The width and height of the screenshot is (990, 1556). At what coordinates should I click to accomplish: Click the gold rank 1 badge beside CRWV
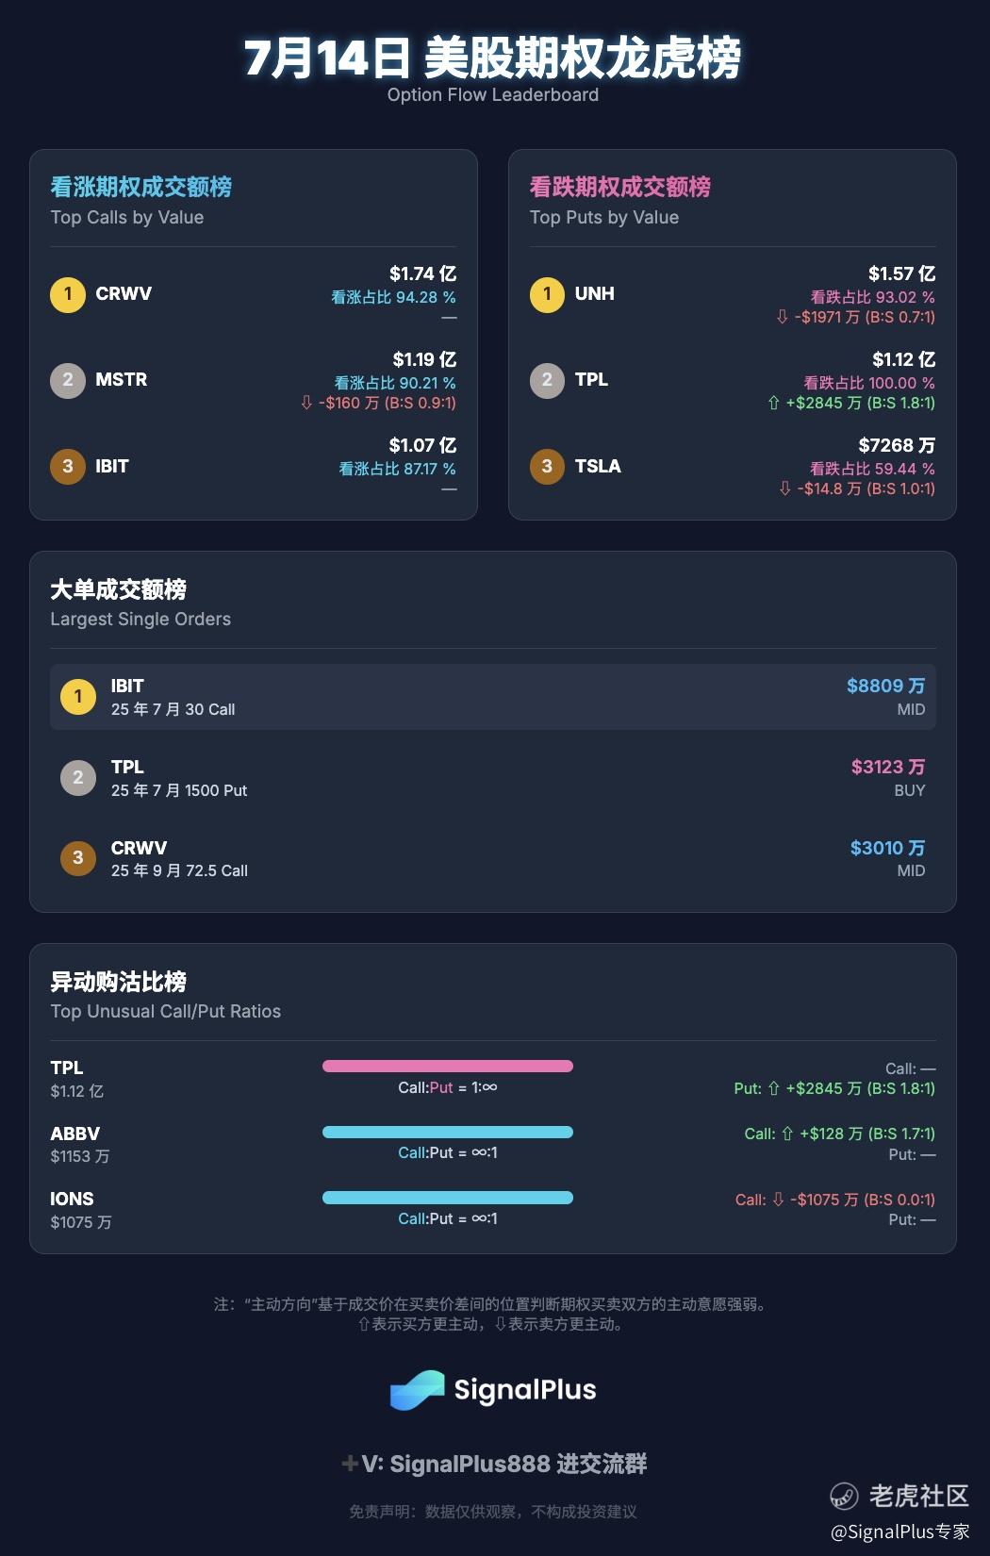[68, 294]
